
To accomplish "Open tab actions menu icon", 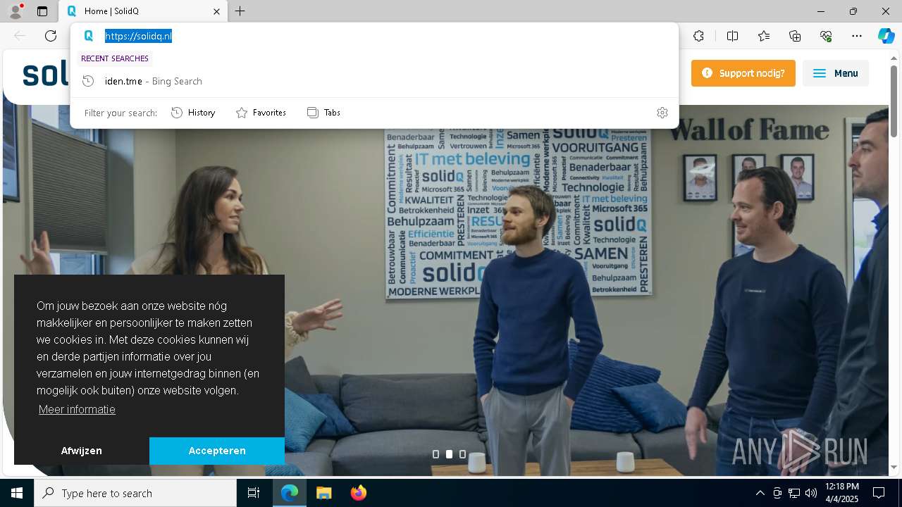I will pyautogui.click(x=42, y=11).
